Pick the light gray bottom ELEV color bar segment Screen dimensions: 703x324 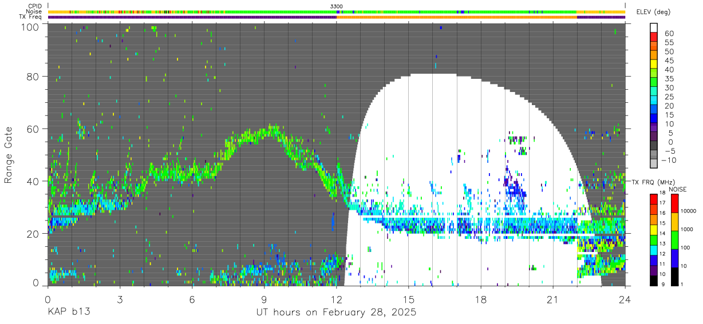(x=654, y=163)
